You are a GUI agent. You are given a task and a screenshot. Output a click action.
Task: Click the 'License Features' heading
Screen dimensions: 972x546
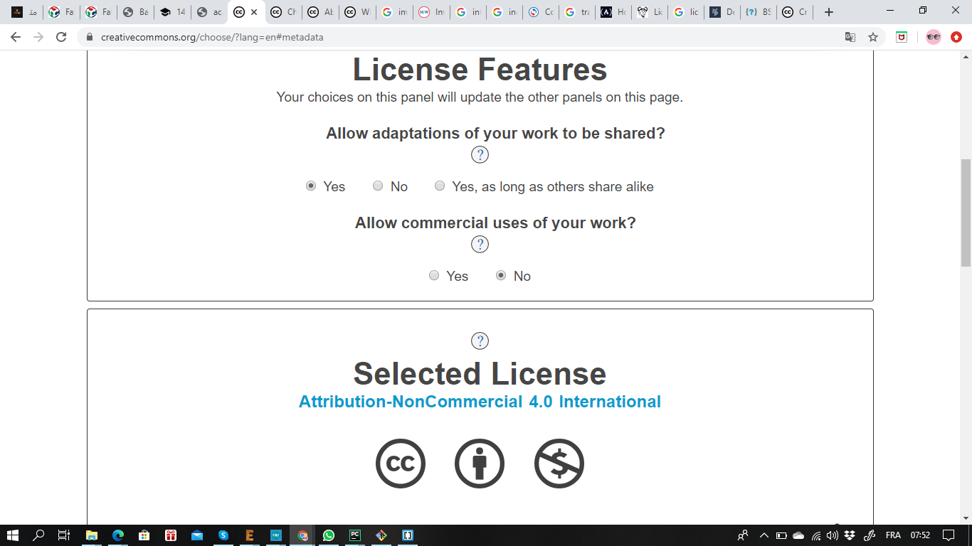480,70
